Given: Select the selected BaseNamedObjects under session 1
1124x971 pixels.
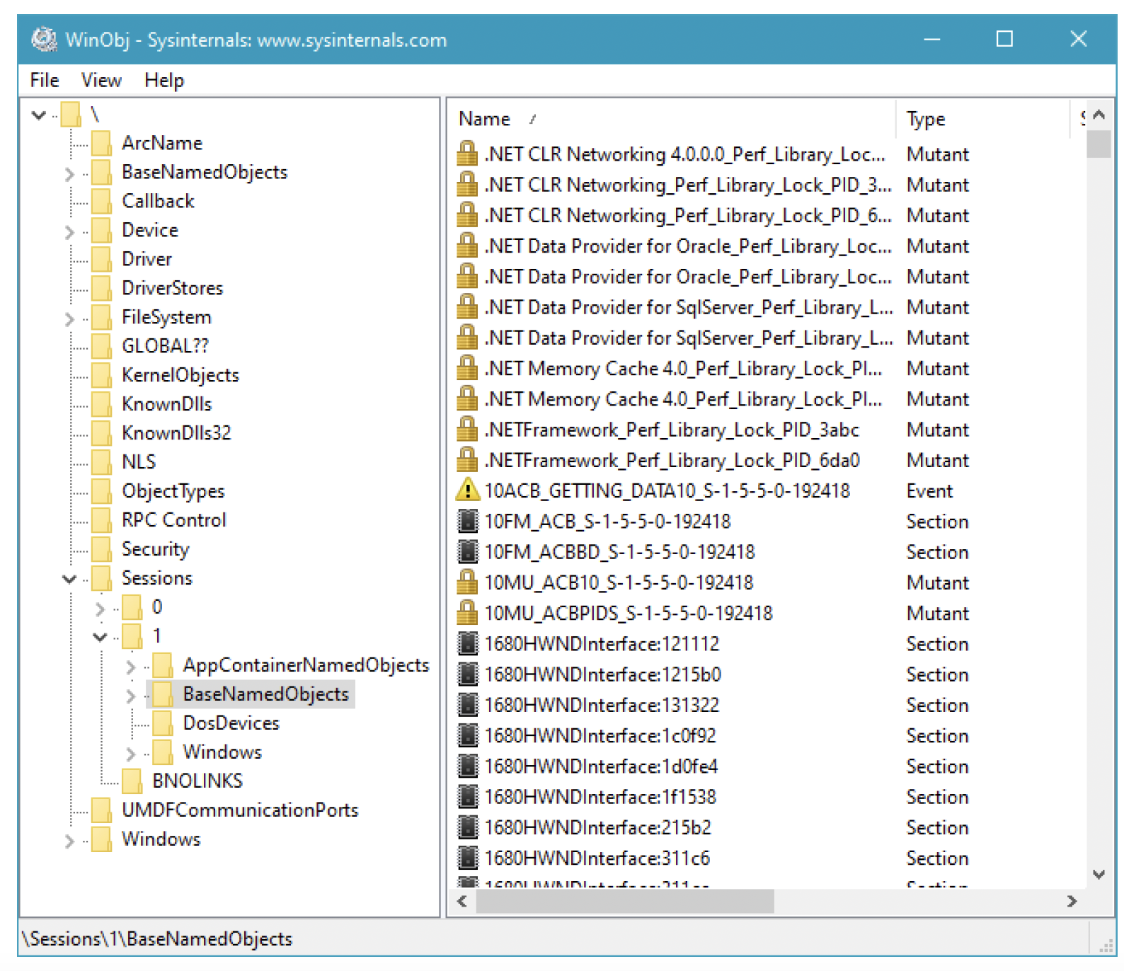Looking at the screenshot, I should pos(265,694).
